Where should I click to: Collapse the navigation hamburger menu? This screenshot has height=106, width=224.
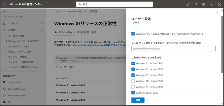(x=4, y=11)
